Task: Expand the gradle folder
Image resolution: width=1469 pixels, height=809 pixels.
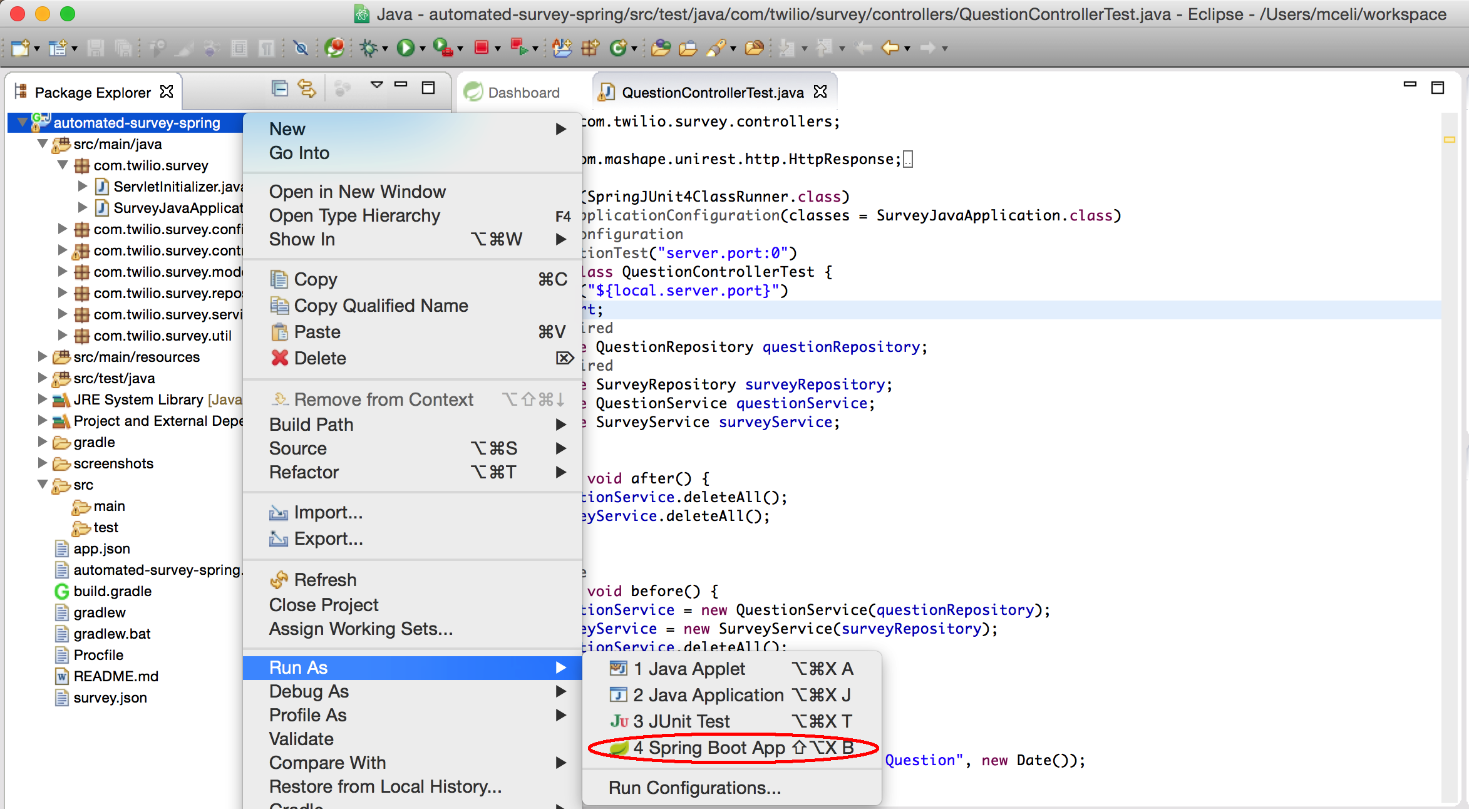Action: click(43, 441)
